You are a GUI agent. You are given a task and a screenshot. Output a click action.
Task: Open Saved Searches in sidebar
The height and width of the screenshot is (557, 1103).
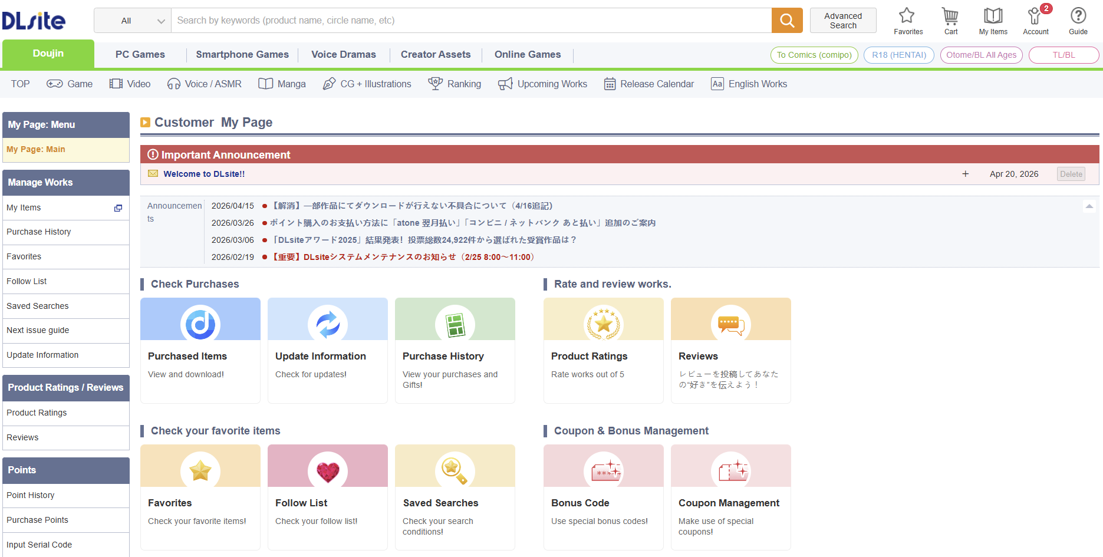point(66,306)
